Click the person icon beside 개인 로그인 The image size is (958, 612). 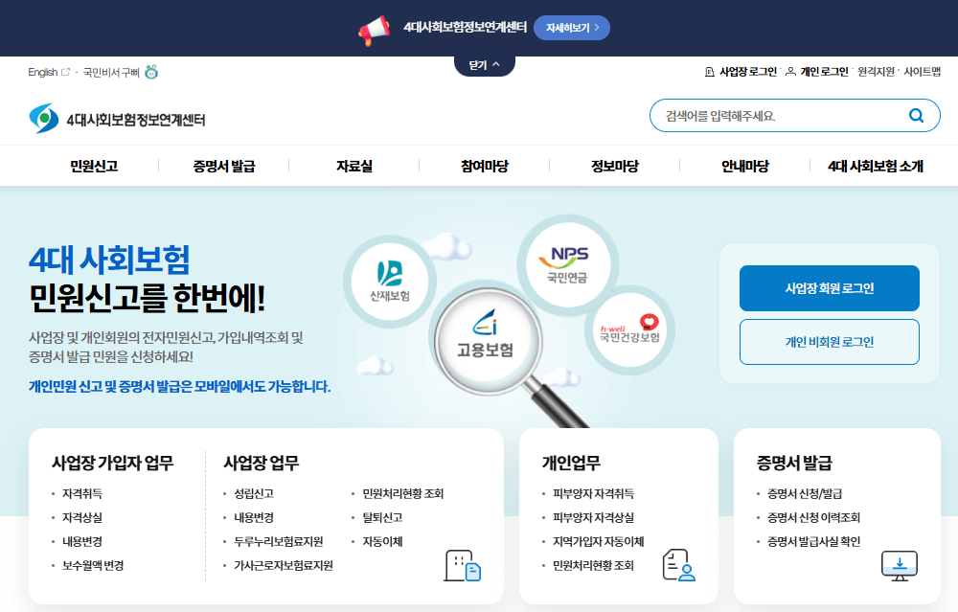(790, 72)
